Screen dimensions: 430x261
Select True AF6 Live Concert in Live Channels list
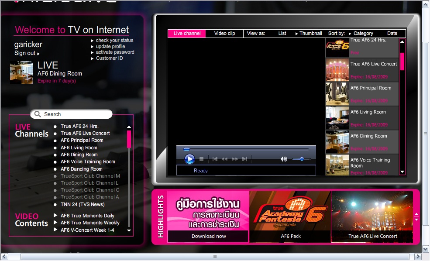pyautogui.click(x=85, y=133)
